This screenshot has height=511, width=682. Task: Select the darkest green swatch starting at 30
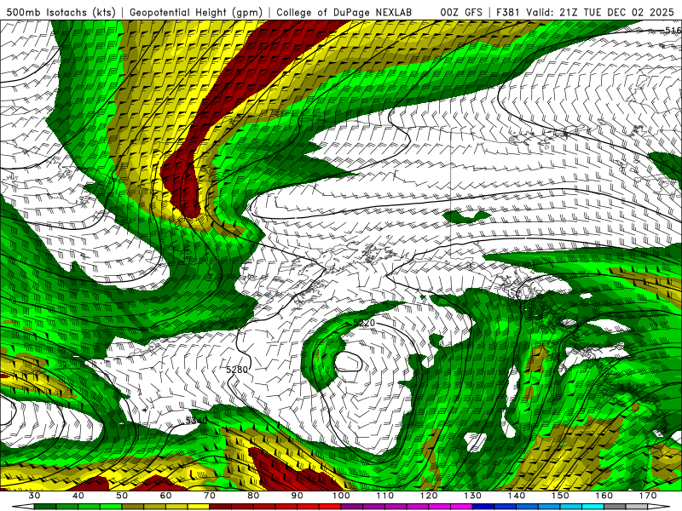click(45, 507)
